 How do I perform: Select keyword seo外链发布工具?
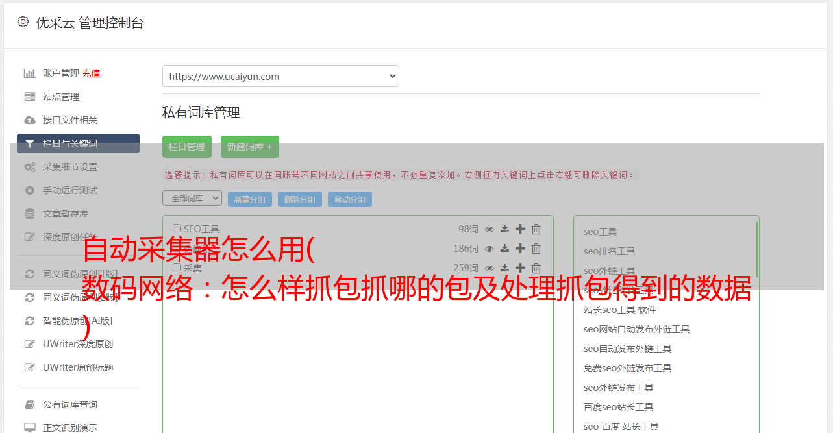619,388
